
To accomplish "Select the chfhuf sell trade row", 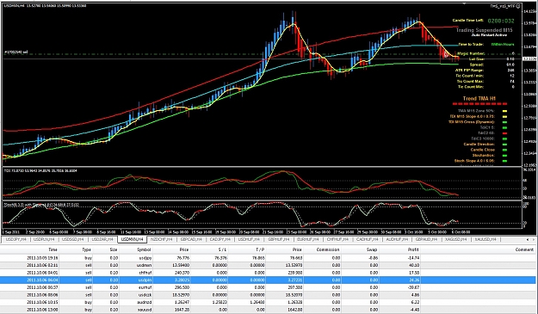I will click(268, 273).
